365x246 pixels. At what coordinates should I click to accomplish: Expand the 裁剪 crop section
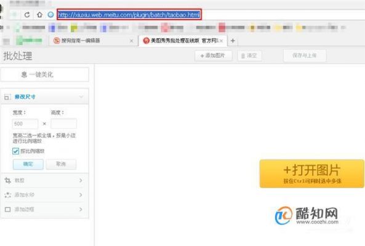(44, 180)
